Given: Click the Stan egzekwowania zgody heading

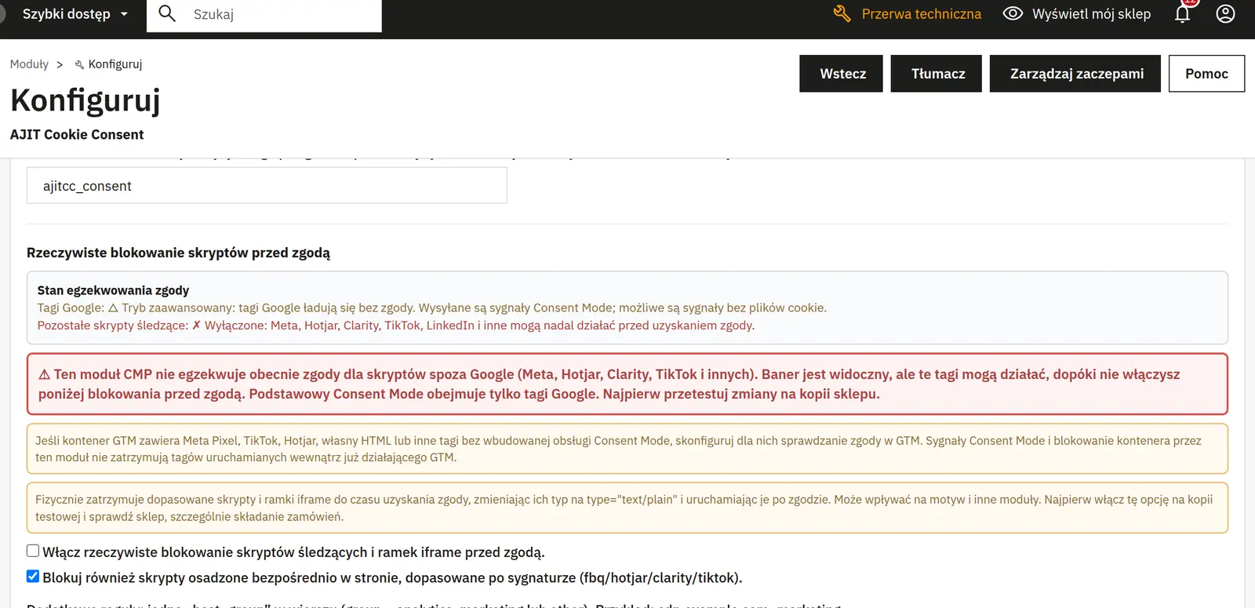Looking at the screenshot, I should pos(113,290).
